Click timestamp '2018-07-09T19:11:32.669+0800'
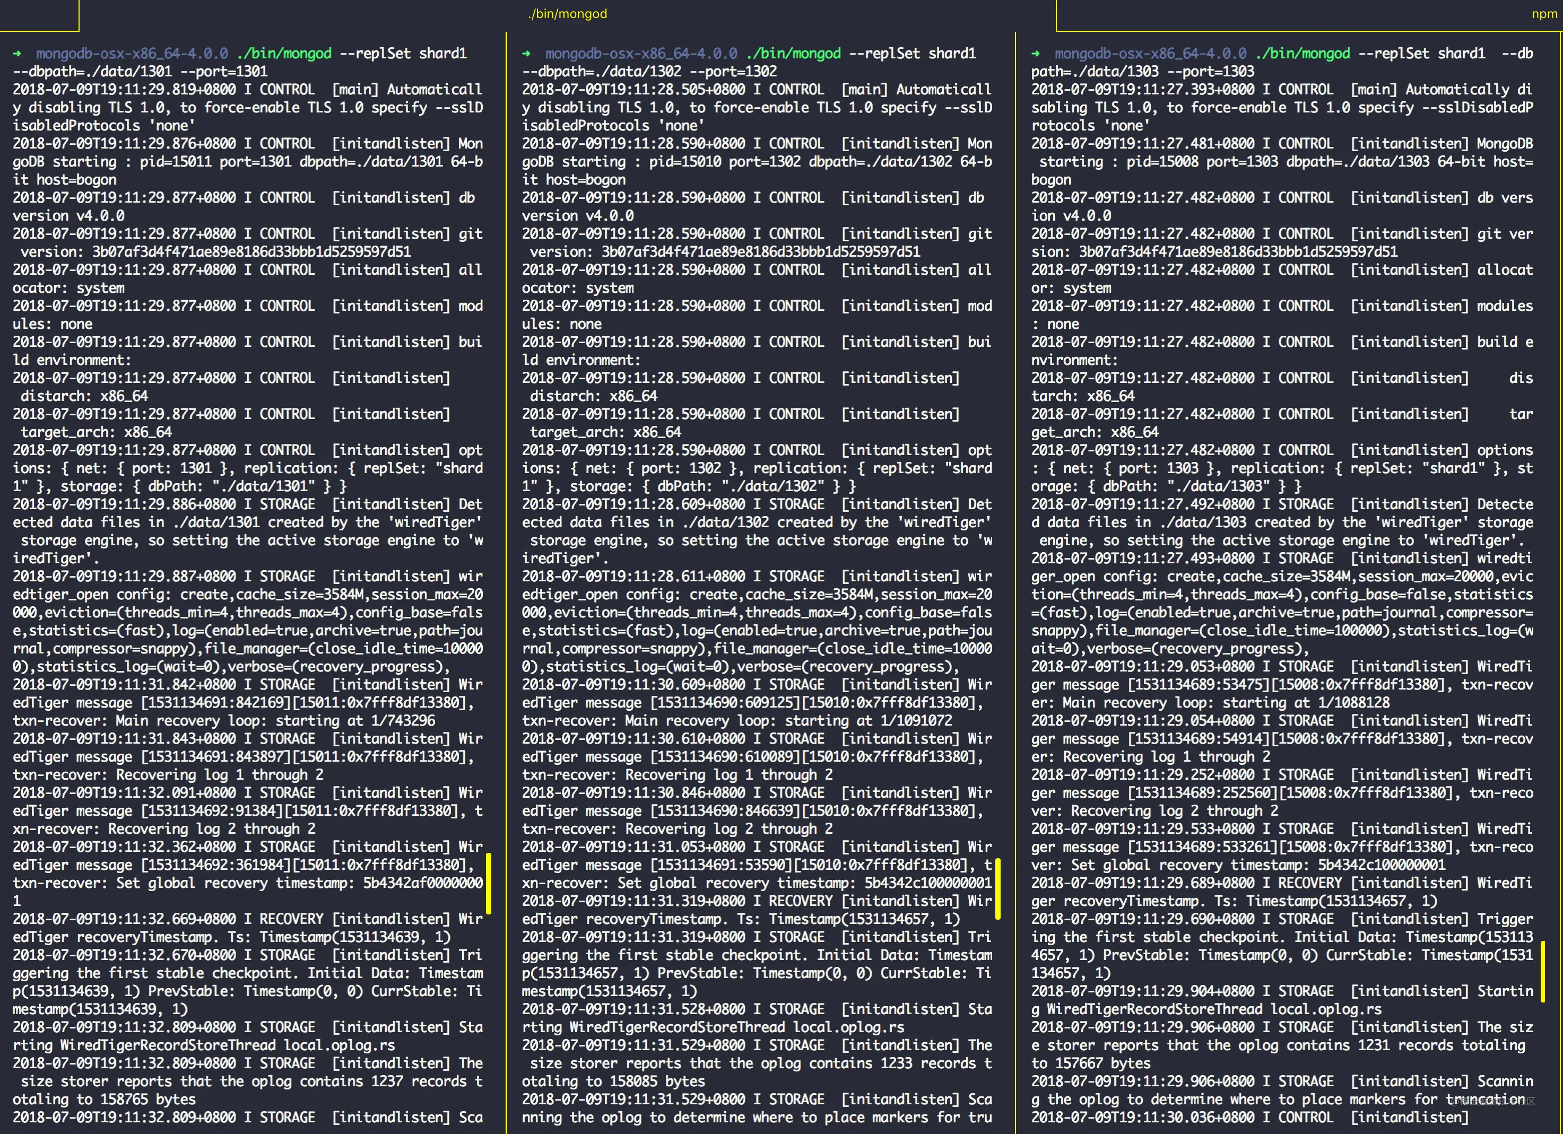 pos(124,919)
